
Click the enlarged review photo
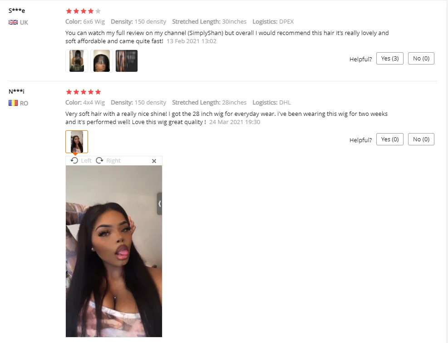click(x=114, y=251)
